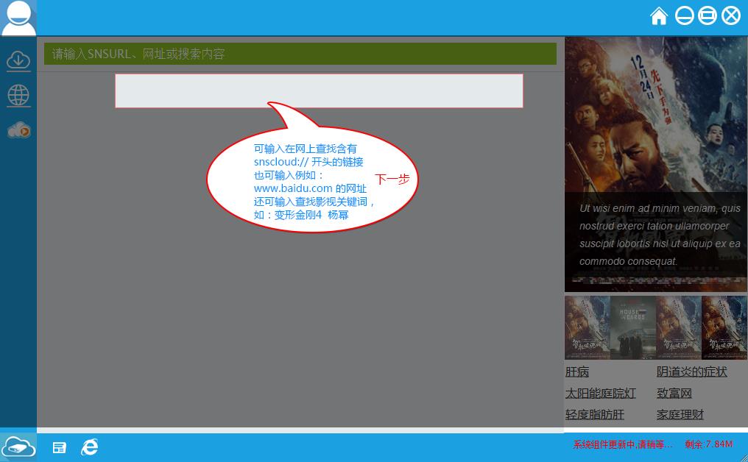This screenshot has height=462, width=748.
Task: Click the save disk icon in bottom bar
Action: (60, 447)
